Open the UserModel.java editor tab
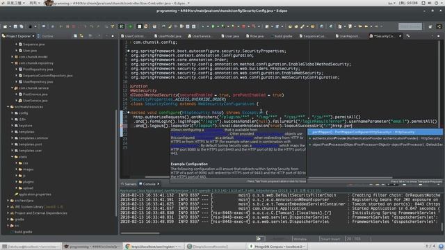The height and width of the screenshot is (250, 445). (168, 36)
